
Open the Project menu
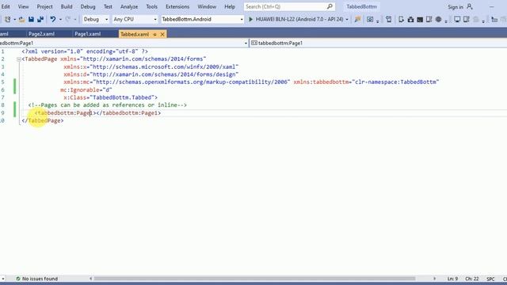[44, 6]
